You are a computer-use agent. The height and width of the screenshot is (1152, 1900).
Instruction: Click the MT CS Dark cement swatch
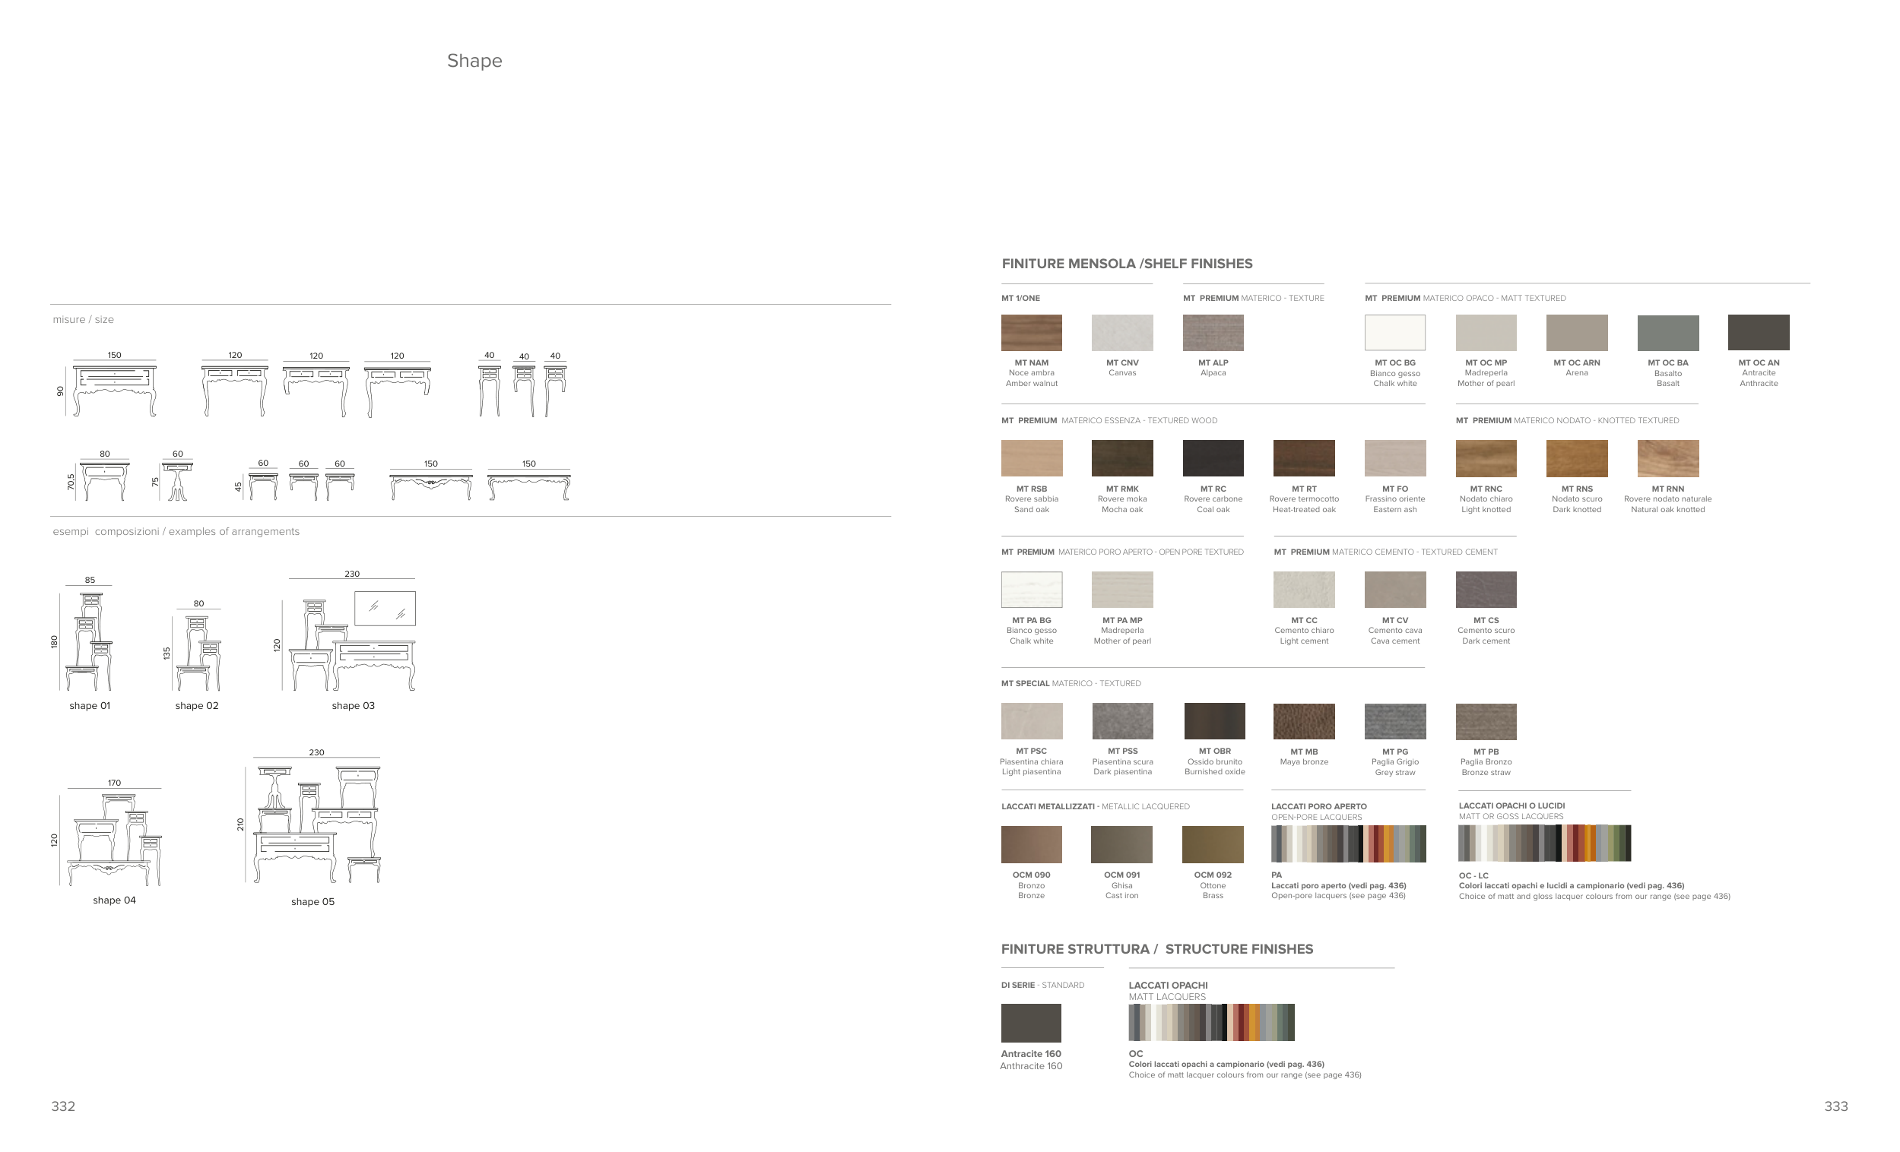click(1485, 590)
